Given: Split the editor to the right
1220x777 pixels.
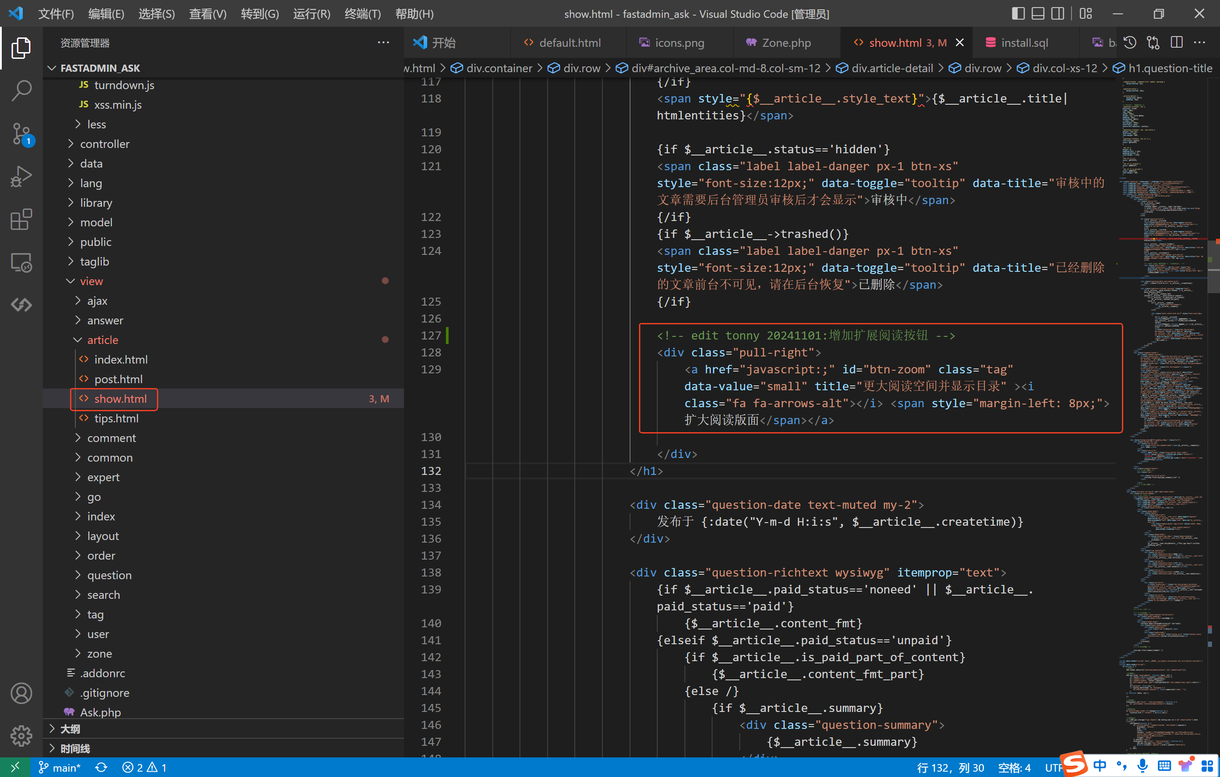Looking at the screenshot, I should pos(1177,42).
